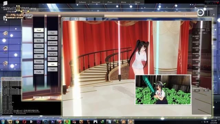
Task: Open the Accessories category
Action: pos(39,51)
